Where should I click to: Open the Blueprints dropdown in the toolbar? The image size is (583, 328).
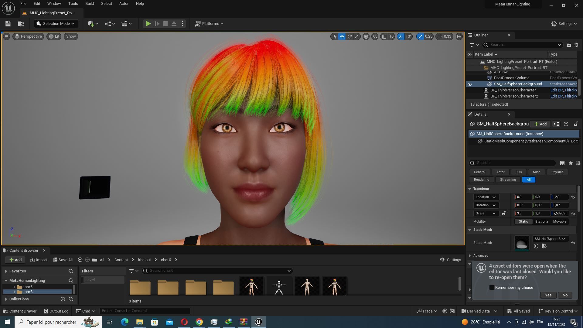click(110, 24)
